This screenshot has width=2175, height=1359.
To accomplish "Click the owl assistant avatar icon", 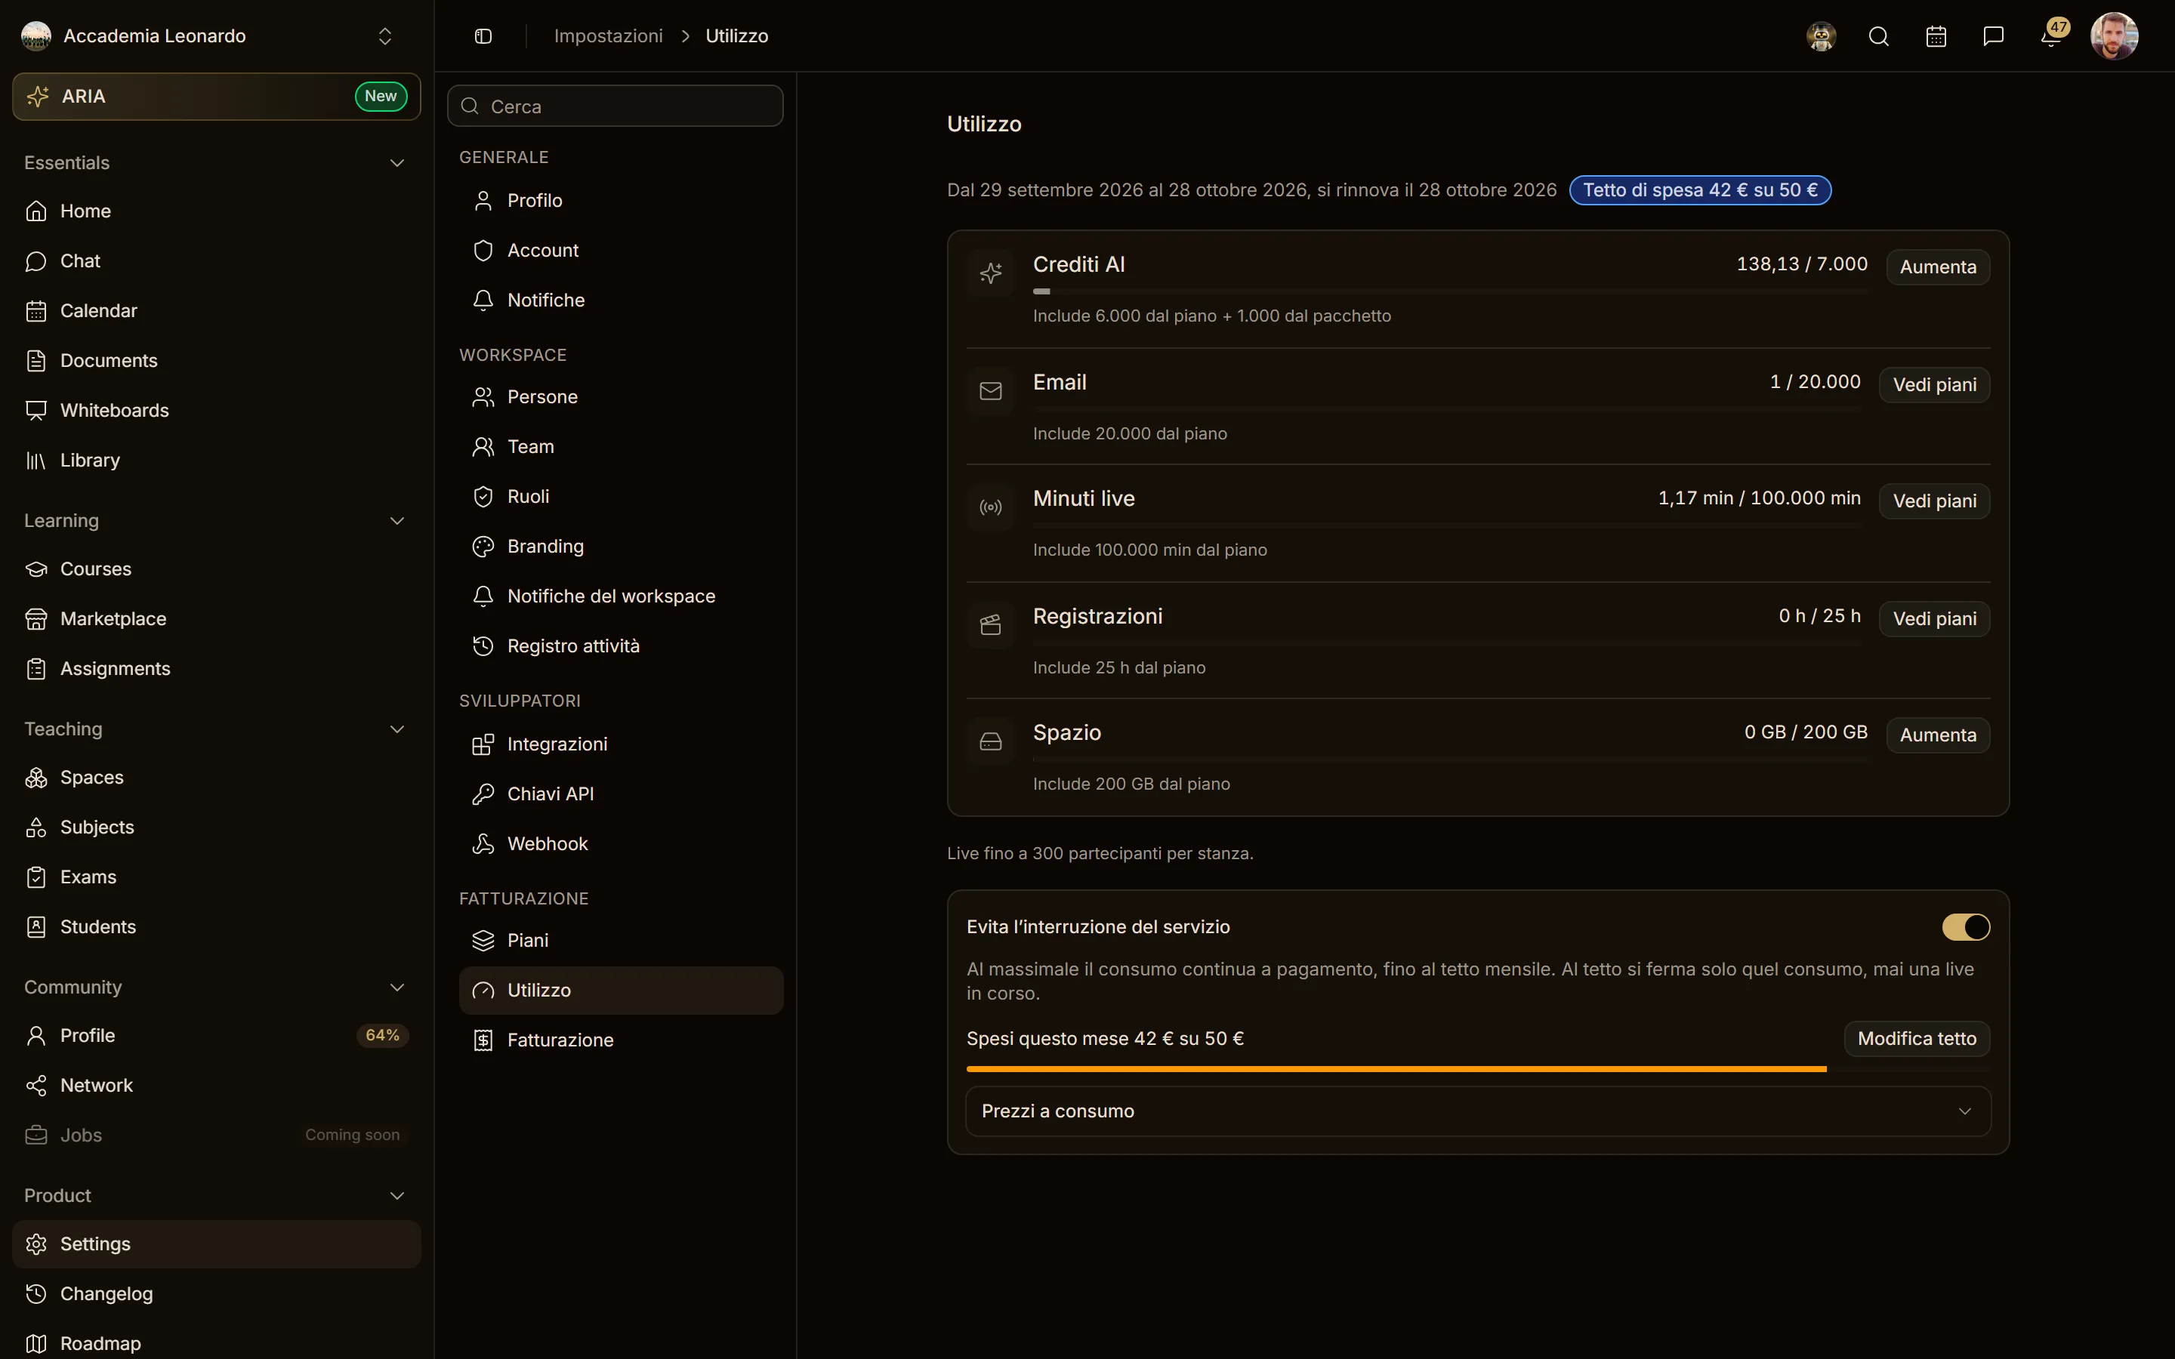I will point(1821,36).
